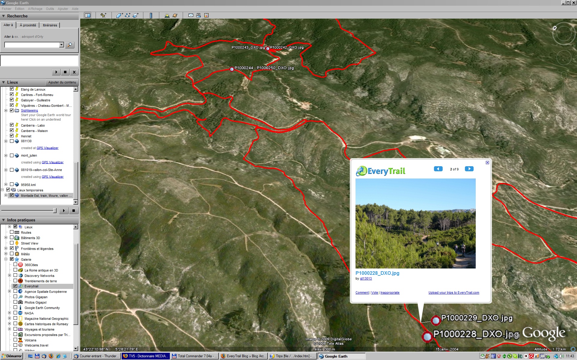Image resolution: width=577 pixels, height=360 pixels.
Task: Uncheck Etang de Lanoux placemark
Action: tap(12, 89)
